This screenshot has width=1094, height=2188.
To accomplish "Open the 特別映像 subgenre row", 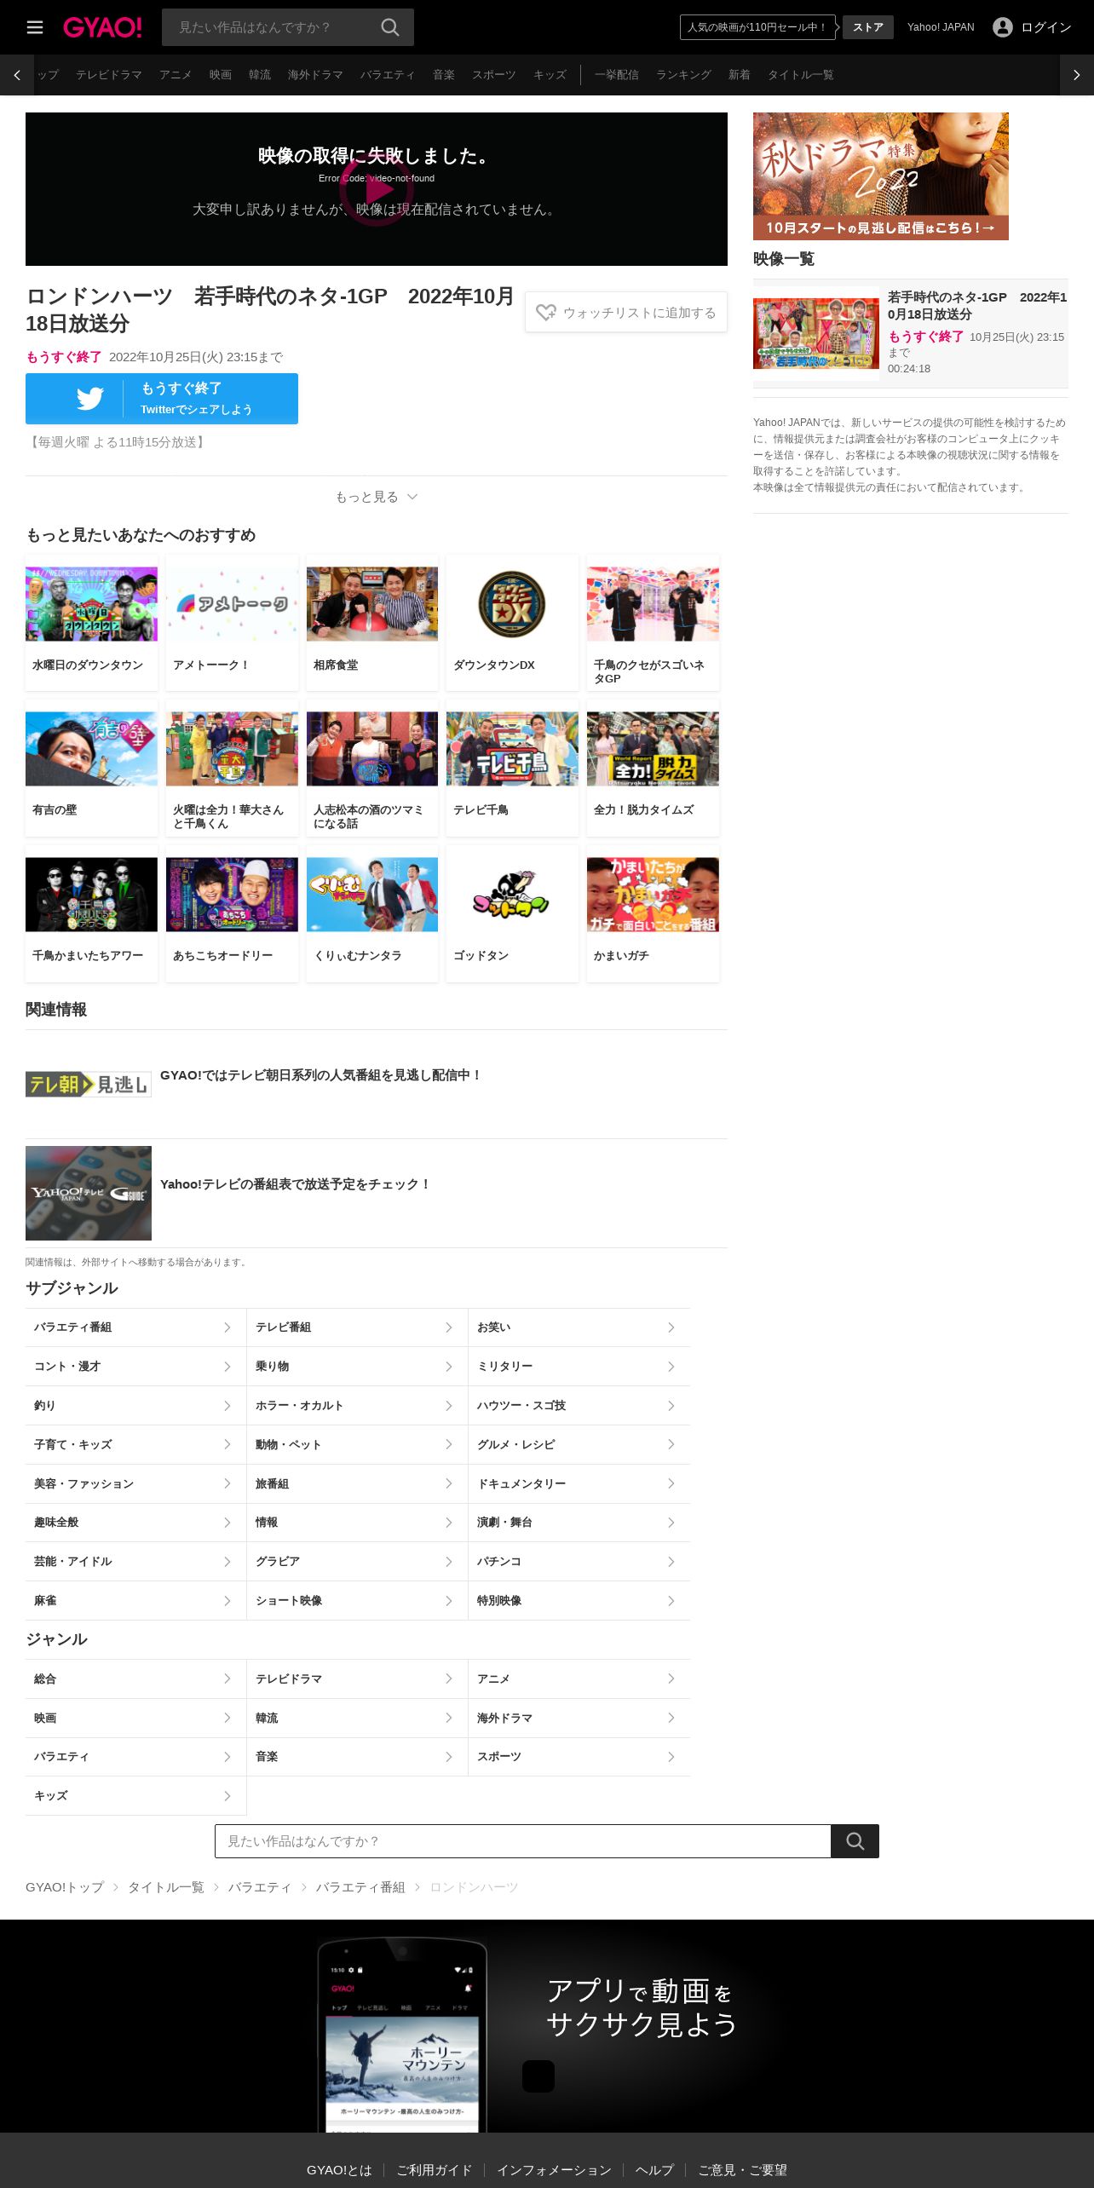I will 579,1601.
